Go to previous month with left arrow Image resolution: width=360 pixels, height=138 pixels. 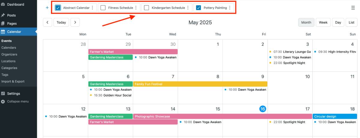pos(47,22)
